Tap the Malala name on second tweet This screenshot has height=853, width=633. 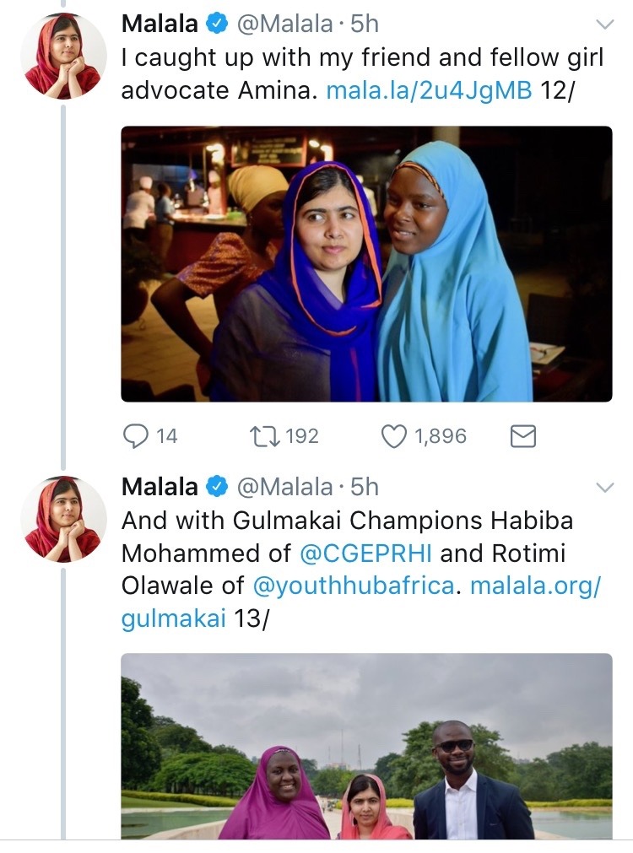point(160,487)
